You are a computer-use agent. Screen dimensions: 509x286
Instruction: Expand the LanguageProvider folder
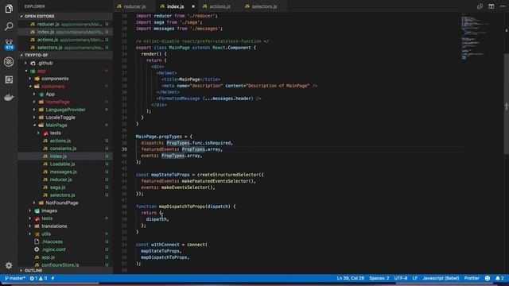pyautogui.click(x=65, y=110)
